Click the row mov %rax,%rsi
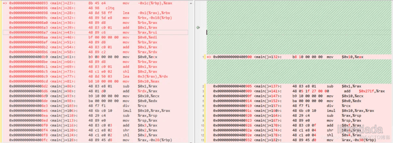This screenshot has width=393, height=143. pyautogui.click(x=95, y=33)
